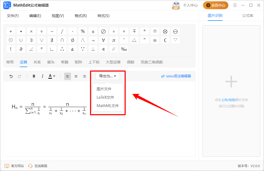264x171 pixels.
Task: Switch to the 双曲三角函数 tab
Action: click(x=152, y=62)
